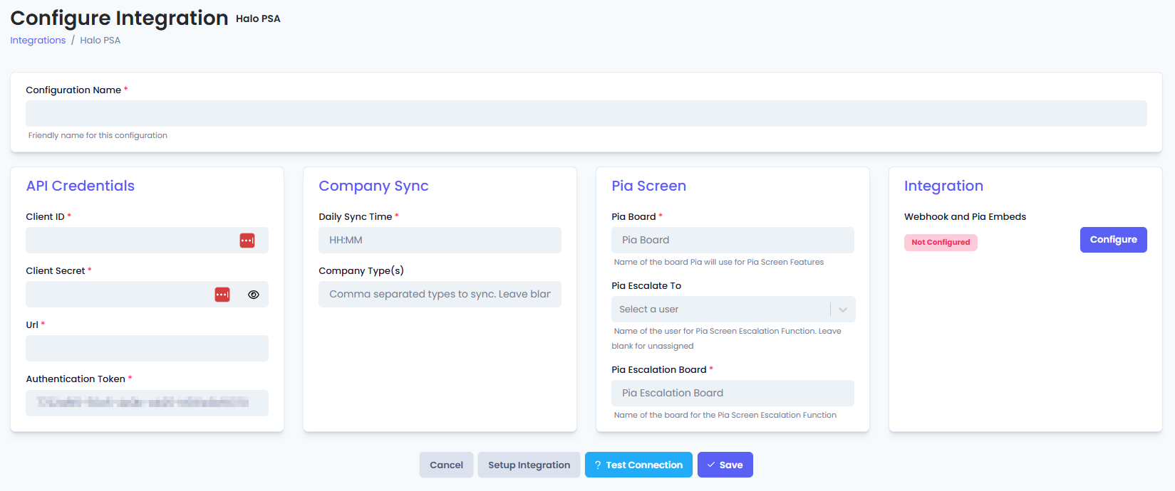The width and height of the screenshot is (1175, 491).
Task: Click the Pia Escalation Board input
Action: click(x=733, y=394)
